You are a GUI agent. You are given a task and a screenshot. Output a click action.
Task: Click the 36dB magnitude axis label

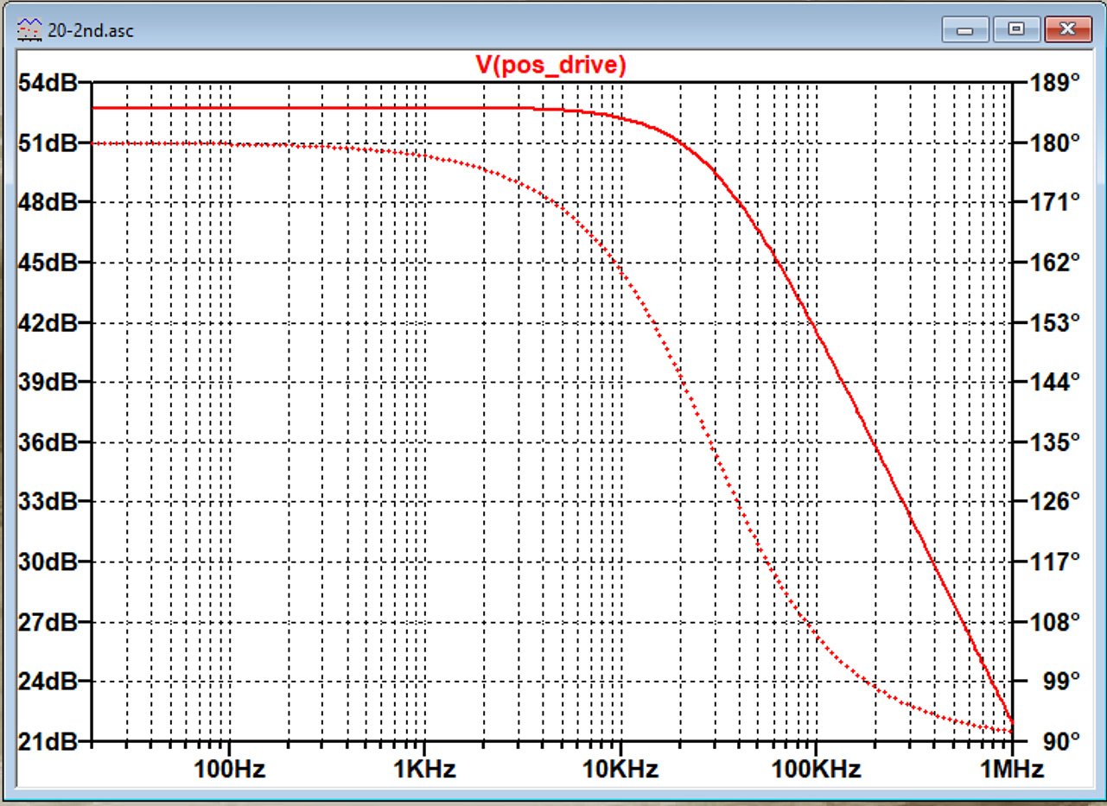(x=47, y=441)
